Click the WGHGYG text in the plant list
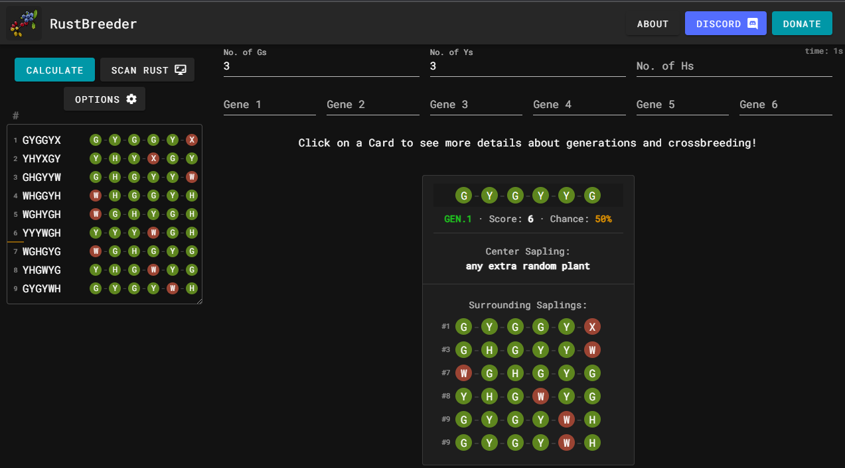This screenshot has width=845, height=468. click(42, 252)
